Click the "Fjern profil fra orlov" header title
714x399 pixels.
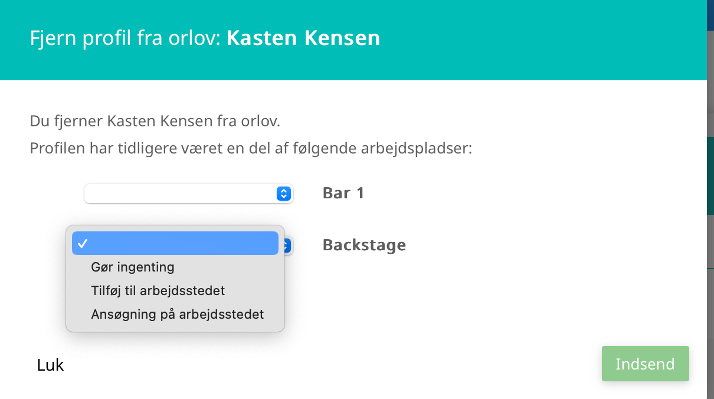coord(125,38)
